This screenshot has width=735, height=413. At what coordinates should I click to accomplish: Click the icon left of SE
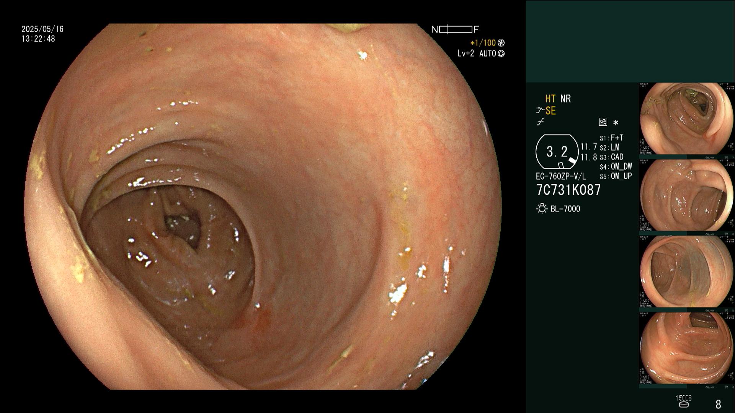tap(540, 111)
